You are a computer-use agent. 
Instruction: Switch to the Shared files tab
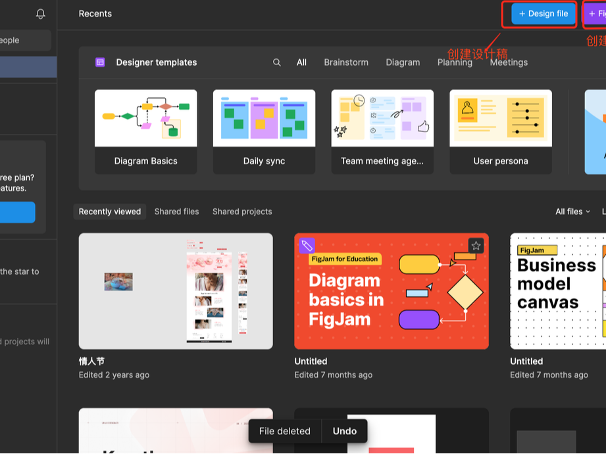(176, 211)
